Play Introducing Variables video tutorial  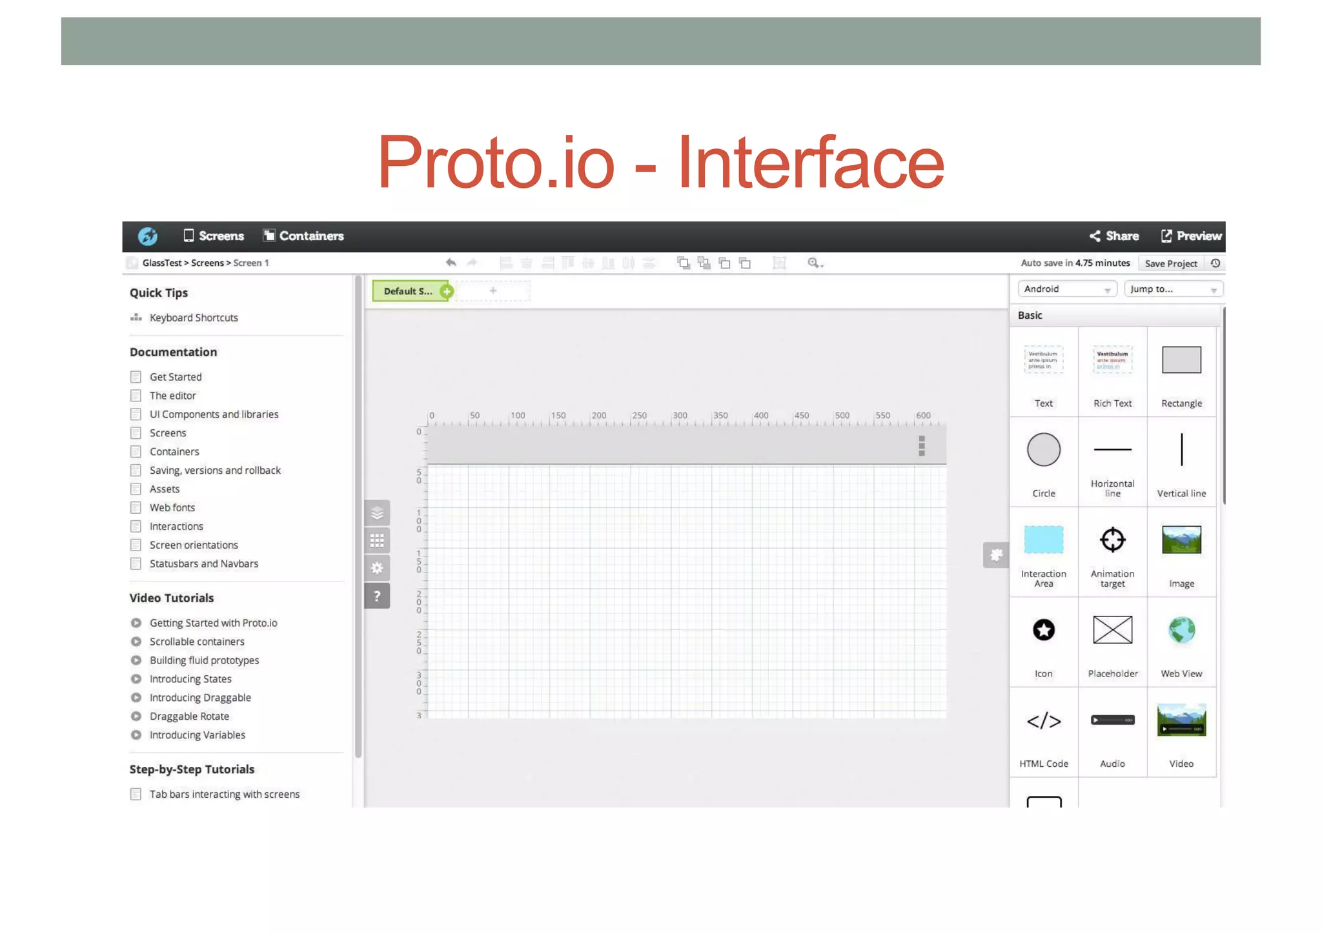pyautogui.click(x=198, y=735)
